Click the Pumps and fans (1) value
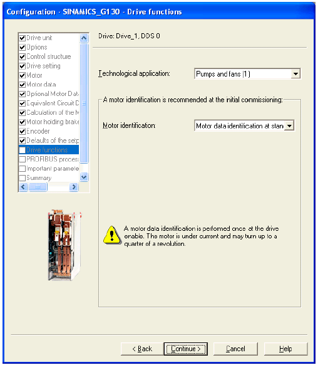Screen dimensions: 318x365 click(x=223, y=74)
